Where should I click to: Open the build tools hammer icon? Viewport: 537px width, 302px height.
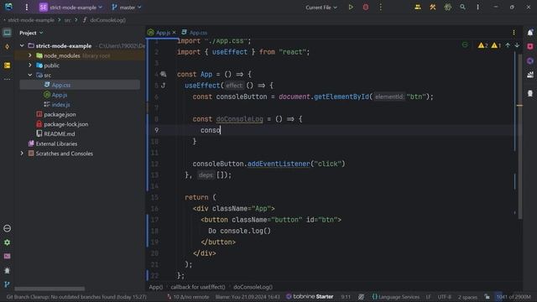pyautogui.click(x=433, y=8)
